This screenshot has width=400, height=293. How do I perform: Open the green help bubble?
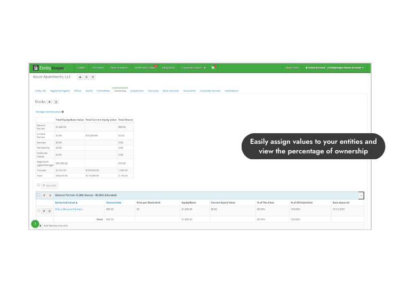(x=35, y=224)
